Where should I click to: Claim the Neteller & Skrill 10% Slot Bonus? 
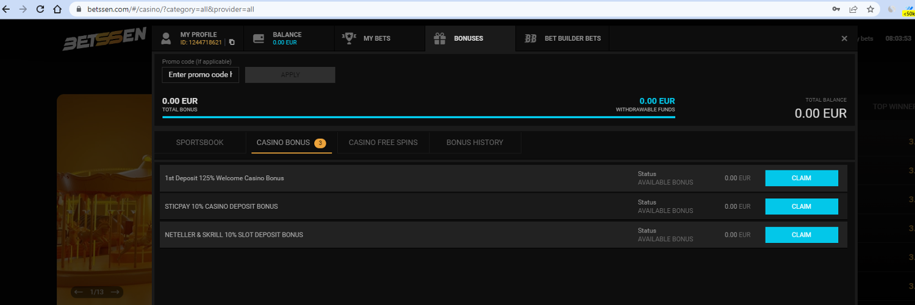801,235
